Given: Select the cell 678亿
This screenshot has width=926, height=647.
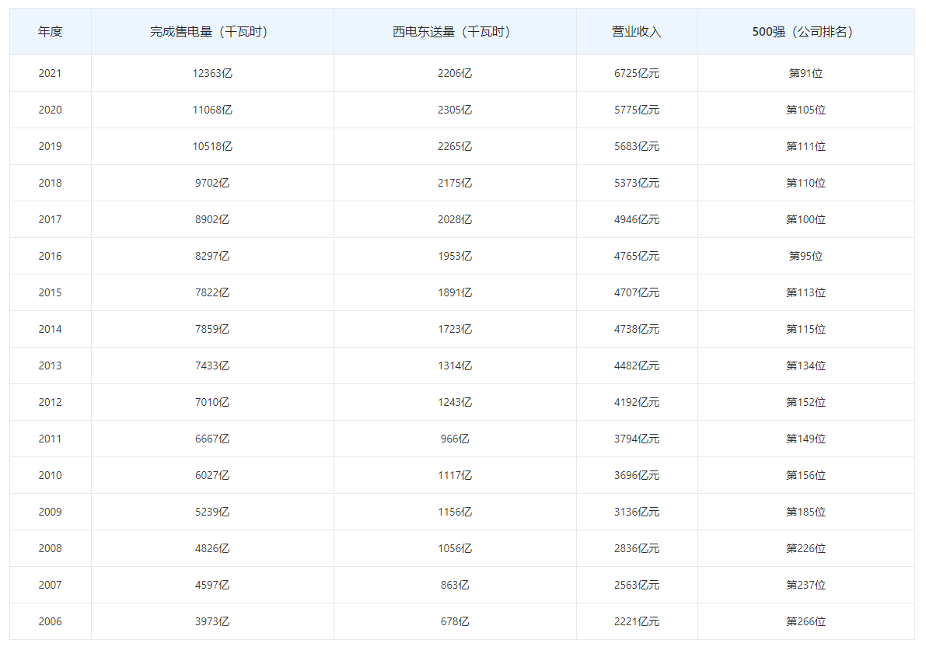Looking at the screenshot, I should (x=456, y=623).
